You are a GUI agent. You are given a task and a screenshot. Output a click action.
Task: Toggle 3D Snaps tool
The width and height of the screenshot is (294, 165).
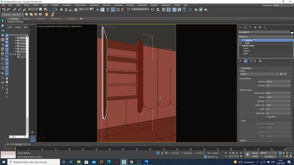click(x=108, y=10)
